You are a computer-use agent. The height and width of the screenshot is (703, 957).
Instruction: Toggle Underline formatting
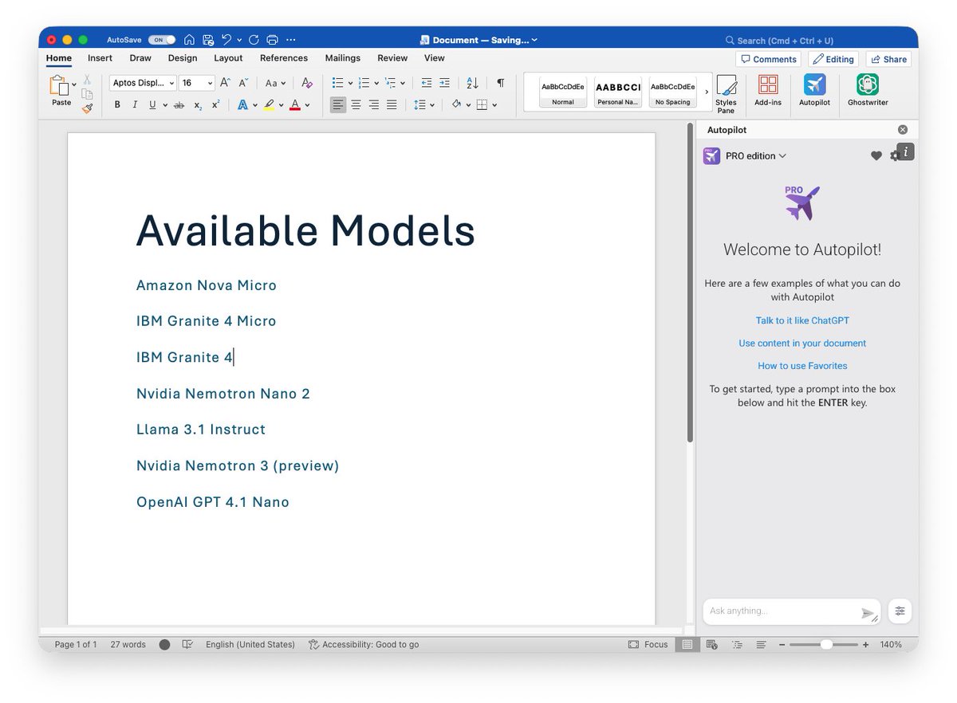152,104
